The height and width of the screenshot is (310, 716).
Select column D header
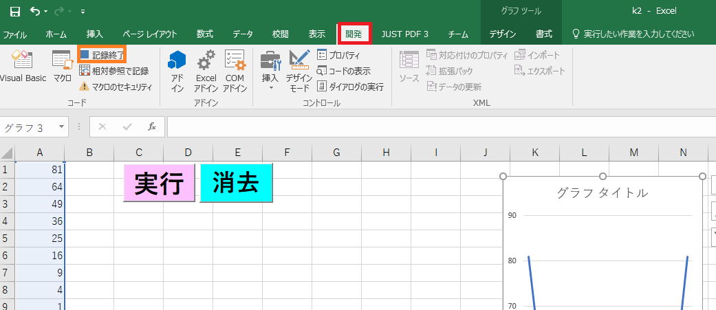pyautogui.click(x=188, y=153)
